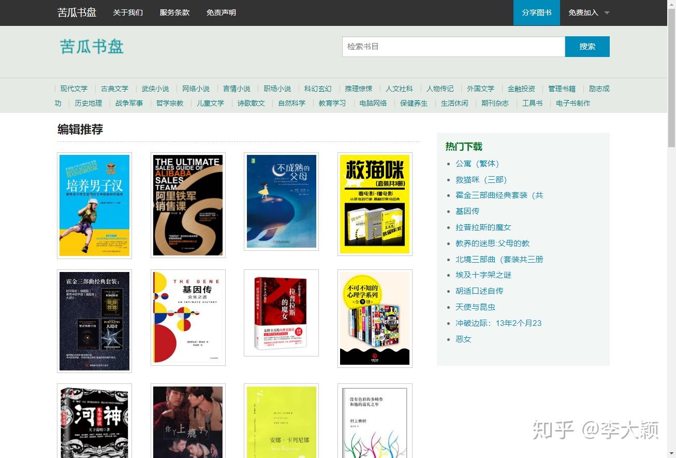676x458 pixels.
Task: Open the 电子书制作 link
Action: click(573, 103)
